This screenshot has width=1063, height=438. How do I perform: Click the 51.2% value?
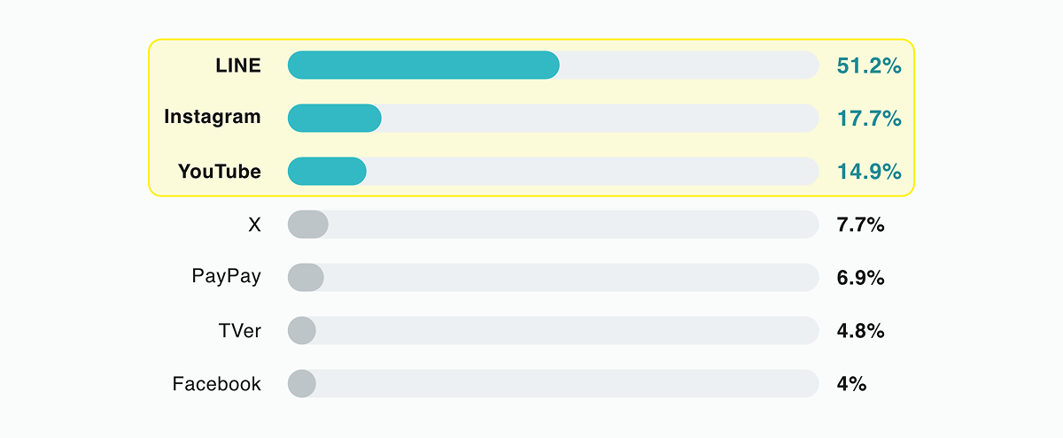pos(868,65)
